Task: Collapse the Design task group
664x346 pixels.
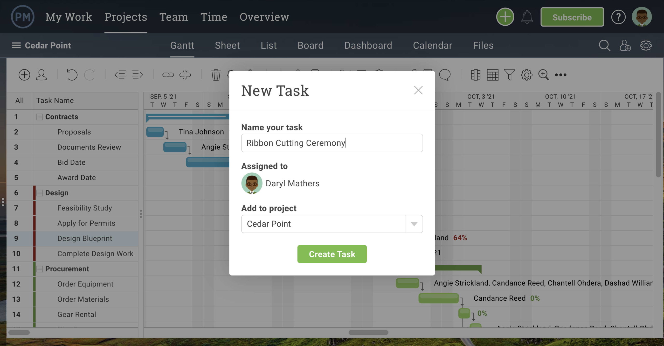Action: click(x=39, y=193)
